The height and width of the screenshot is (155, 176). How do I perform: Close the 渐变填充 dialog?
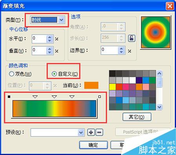pyautogui.click(x=170, y=6)
